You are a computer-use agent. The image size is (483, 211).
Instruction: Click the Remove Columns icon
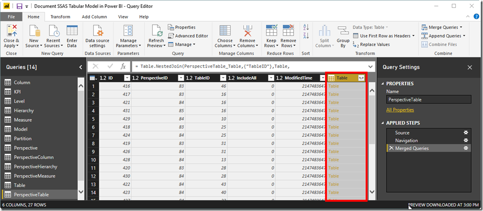tap(247, 31)
